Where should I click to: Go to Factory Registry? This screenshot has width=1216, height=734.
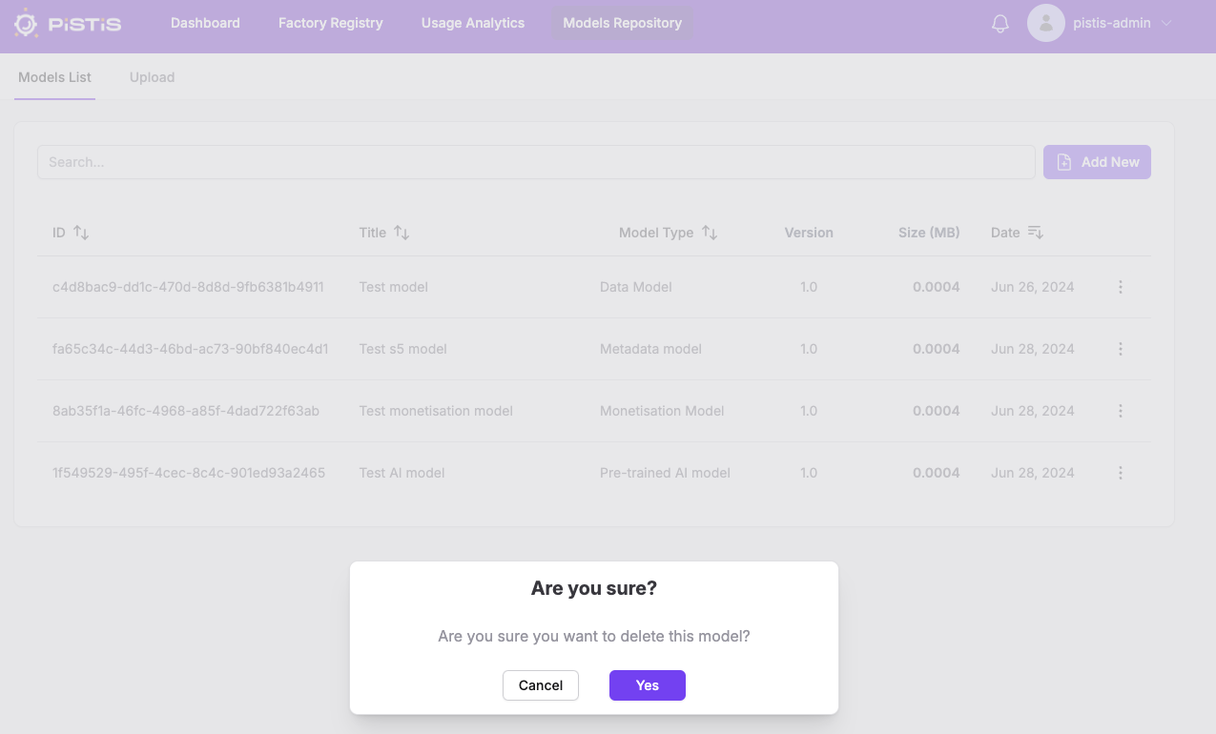click(331, 23)
